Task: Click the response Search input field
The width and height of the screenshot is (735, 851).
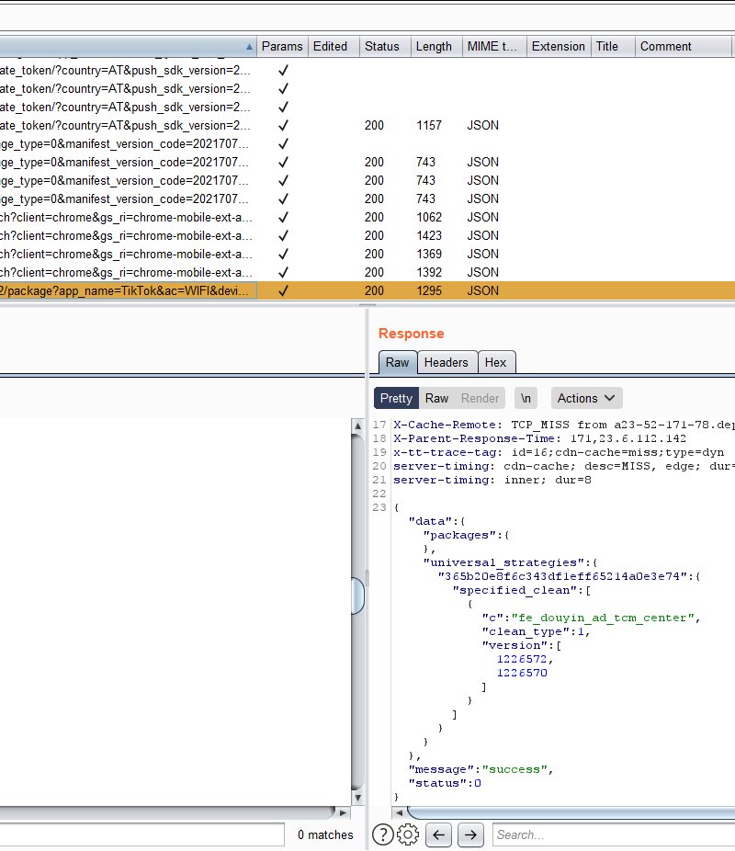Action: 611,834
